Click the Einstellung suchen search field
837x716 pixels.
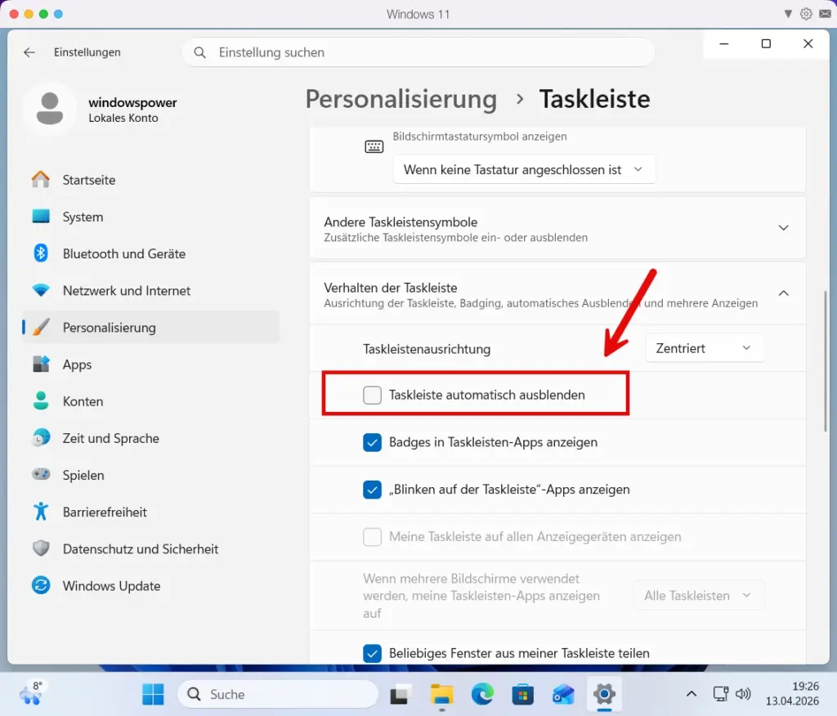click(418, 52)
